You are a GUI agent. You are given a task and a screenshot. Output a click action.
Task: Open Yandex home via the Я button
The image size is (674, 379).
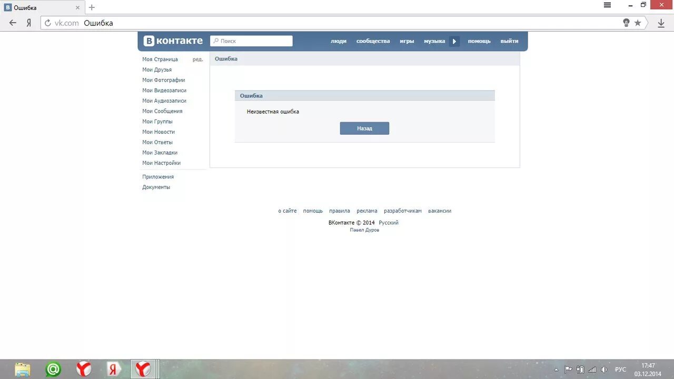[29, 23]
